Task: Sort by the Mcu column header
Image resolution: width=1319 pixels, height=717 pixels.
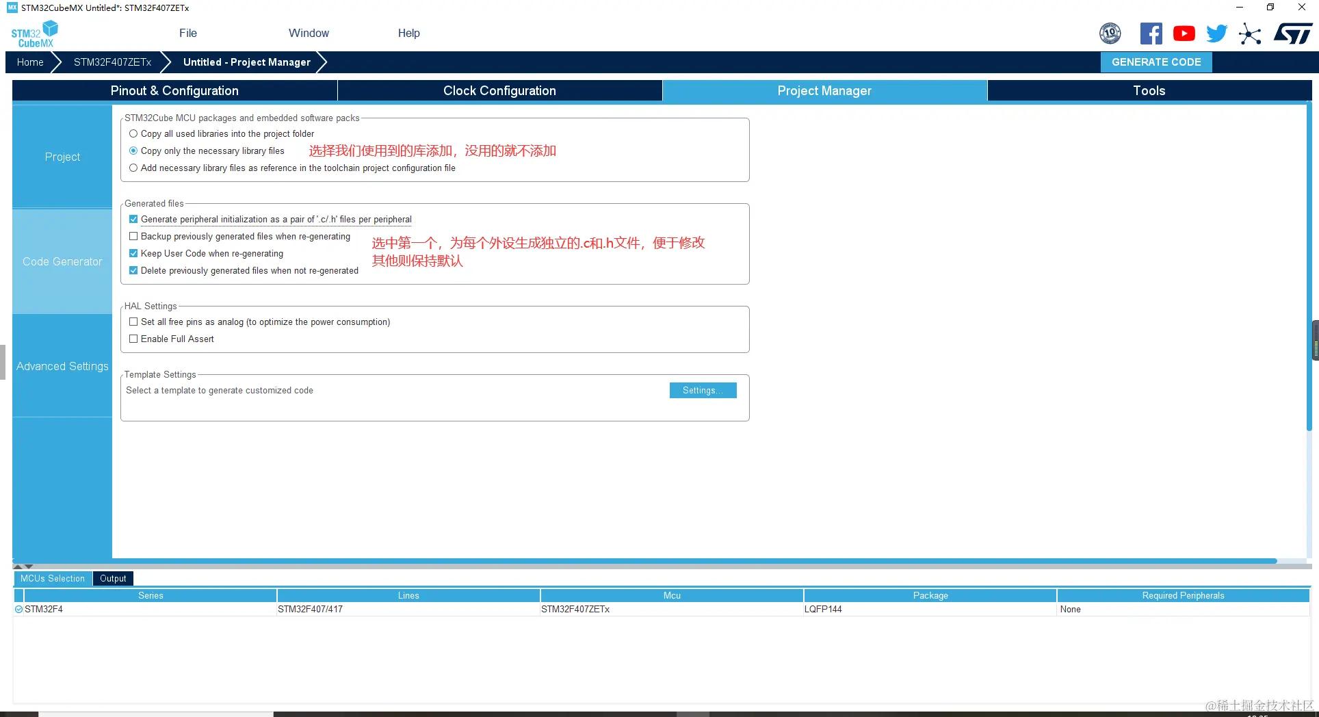Action: point(672,595)
